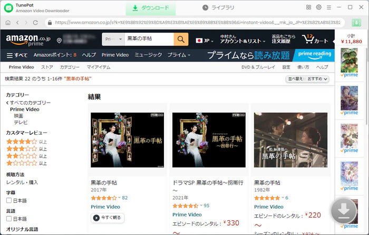Open Prime Video sub-navigation home
The image size is (369, 235).
(x=22, y=67)
